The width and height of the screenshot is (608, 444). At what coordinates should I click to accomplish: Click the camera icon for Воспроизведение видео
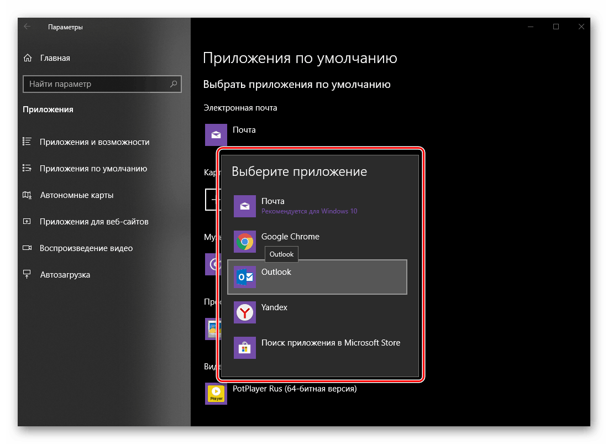[27, 248]
